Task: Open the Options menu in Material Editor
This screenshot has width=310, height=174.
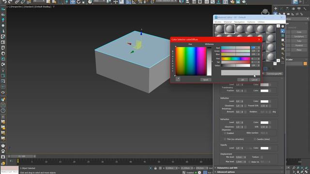Action: click(x=251, y=22)
